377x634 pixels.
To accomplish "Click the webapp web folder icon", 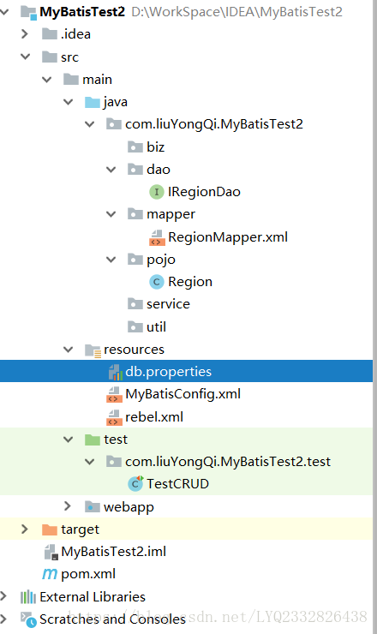I will tap(93, 506).
